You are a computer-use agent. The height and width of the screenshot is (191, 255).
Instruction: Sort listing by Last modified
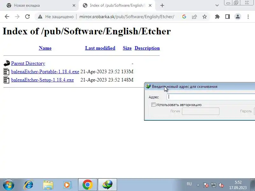[x=100, y=48]
